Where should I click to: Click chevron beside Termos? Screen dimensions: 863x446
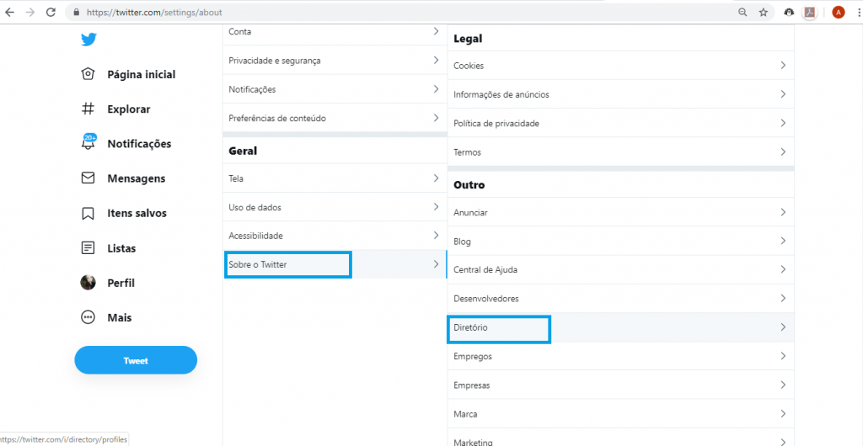pyautogui.click(x=783, y=151)
